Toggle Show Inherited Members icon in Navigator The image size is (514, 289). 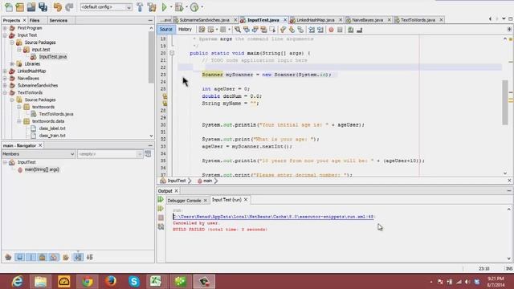click(8, 257)
